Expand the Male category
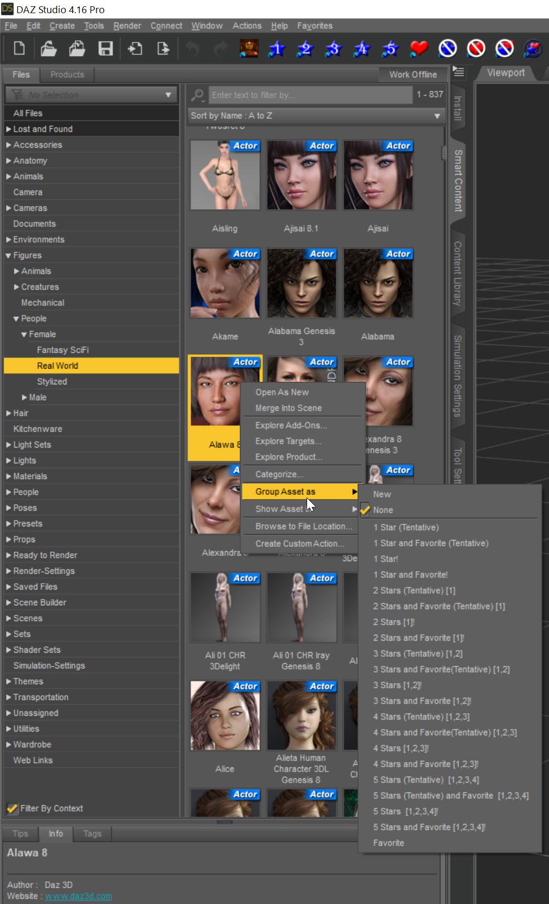Viewport: 549px width, 904px height. coord(24,398)
